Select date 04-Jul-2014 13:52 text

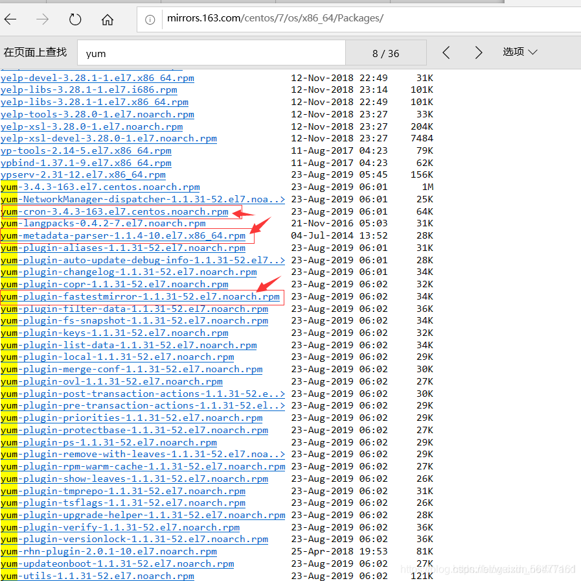tap(339, 235)
